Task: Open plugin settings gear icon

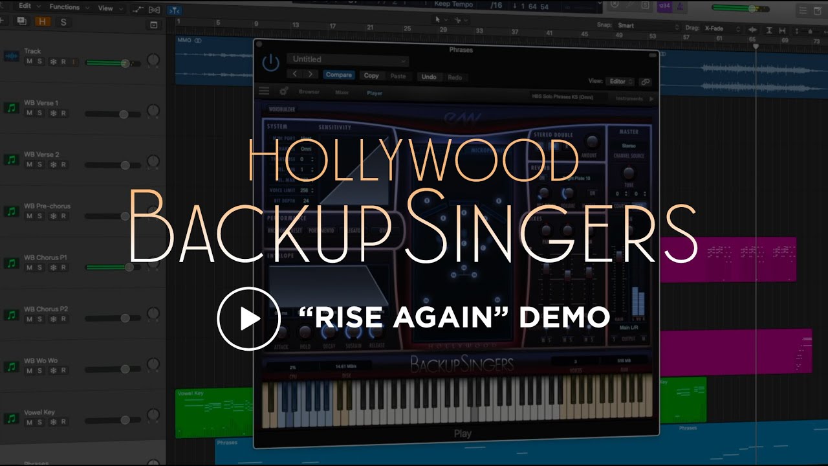Action: 283,91
